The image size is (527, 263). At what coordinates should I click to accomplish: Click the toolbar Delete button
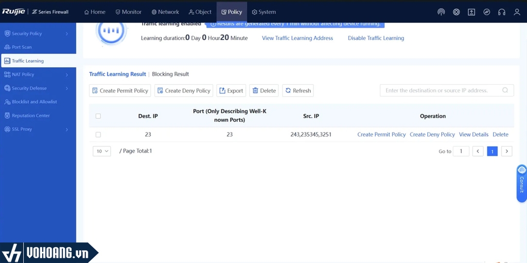click(x=264, y=90)
